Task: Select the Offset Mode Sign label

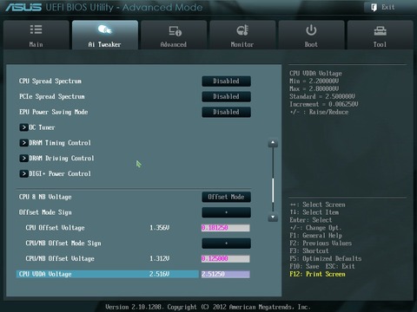Action: click(x=45, y=212)
